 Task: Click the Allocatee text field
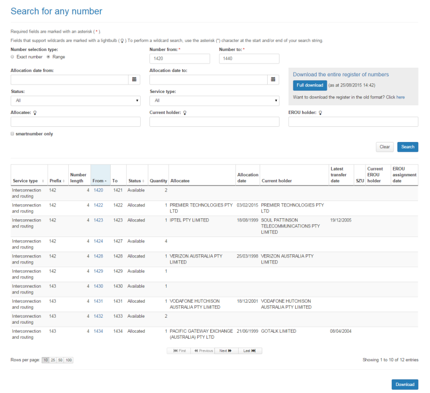click(76, 122)
